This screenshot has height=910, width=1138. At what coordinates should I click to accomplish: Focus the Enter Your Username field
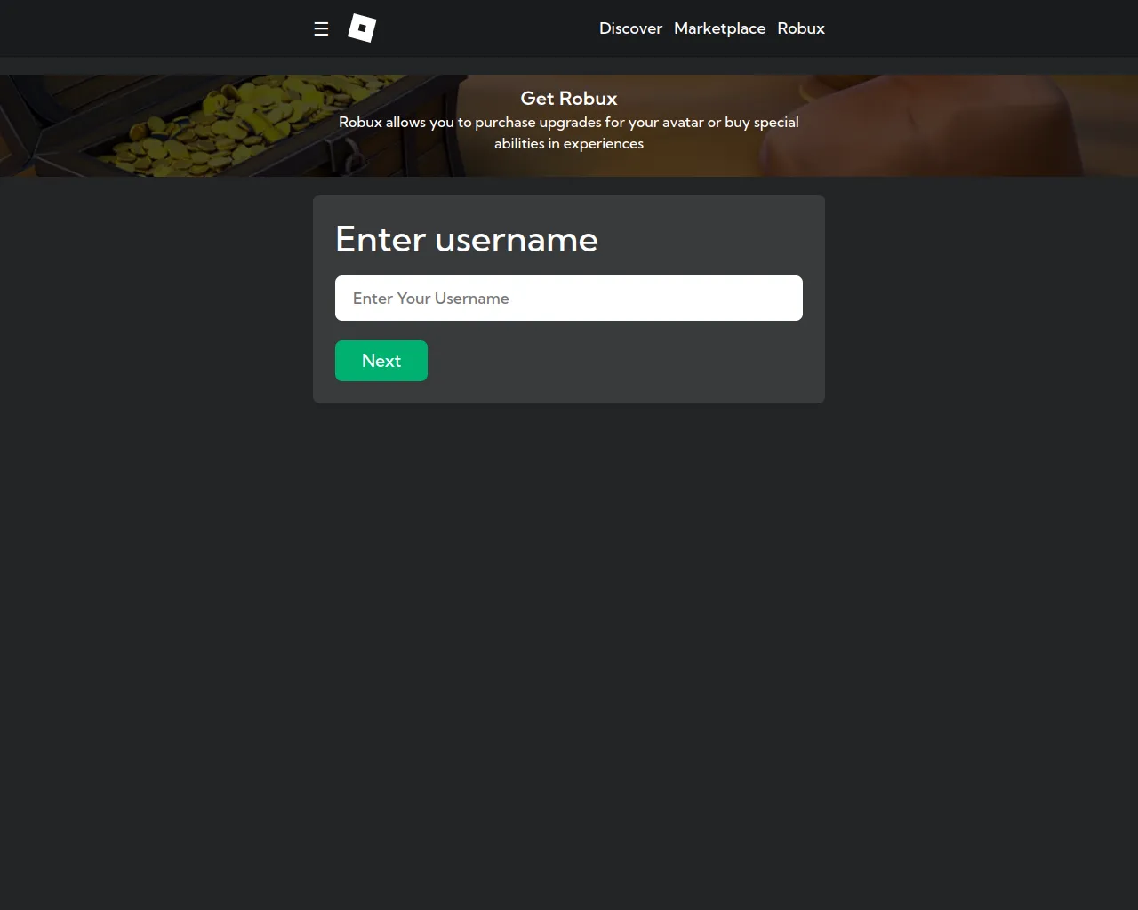pos(569,299)
